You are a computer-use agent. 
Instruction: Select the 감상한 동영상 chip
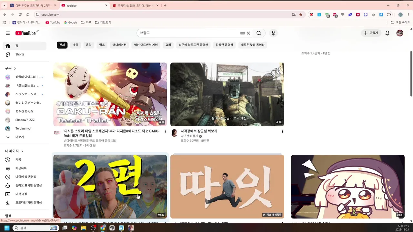[x=224, y=45]
